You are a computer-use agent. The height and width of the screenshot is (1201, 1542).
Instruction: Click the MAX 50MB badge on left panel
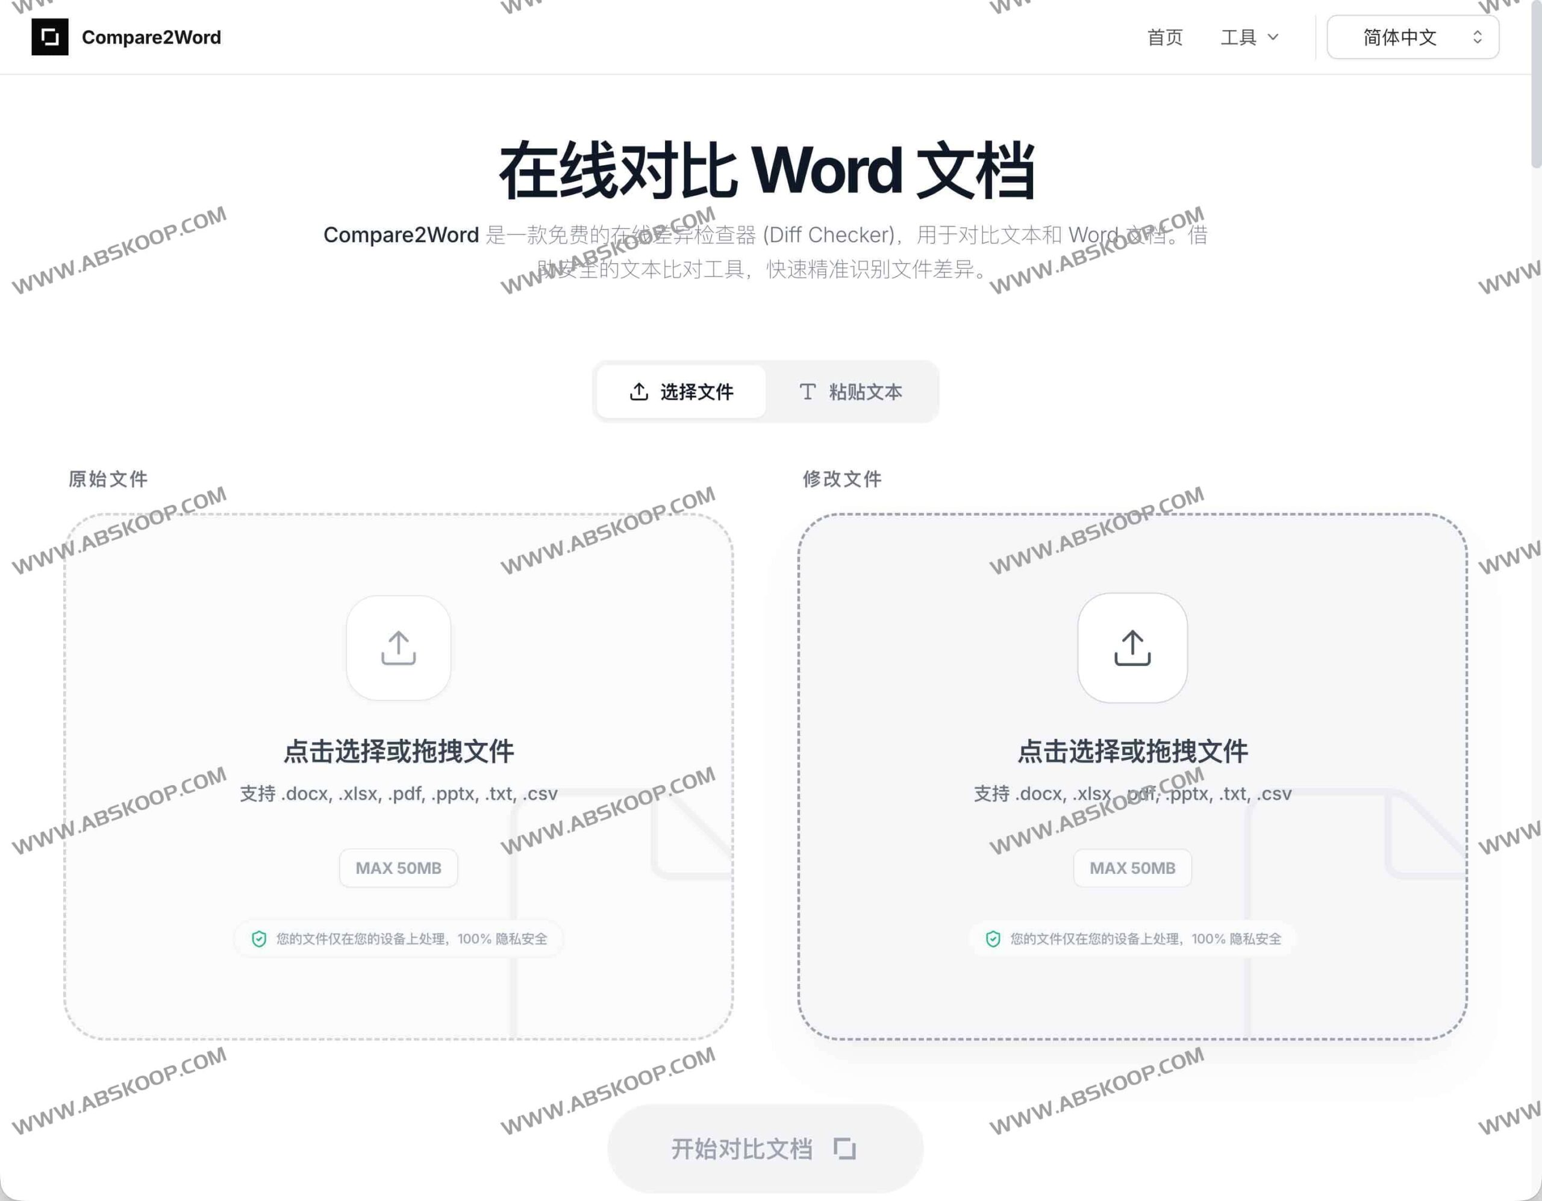click(x=398, y=868)
